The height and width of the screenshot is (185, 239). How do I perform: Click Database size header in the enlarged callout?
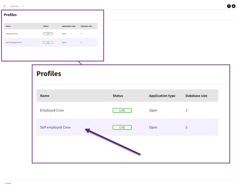[196, 96]
